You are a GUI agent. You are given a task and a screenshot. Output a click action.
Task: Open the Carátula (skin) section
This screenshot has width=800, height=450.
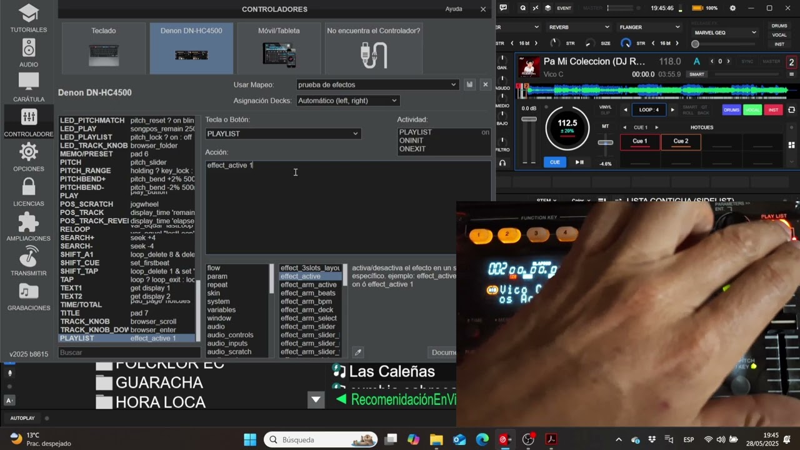coord(29,87)
